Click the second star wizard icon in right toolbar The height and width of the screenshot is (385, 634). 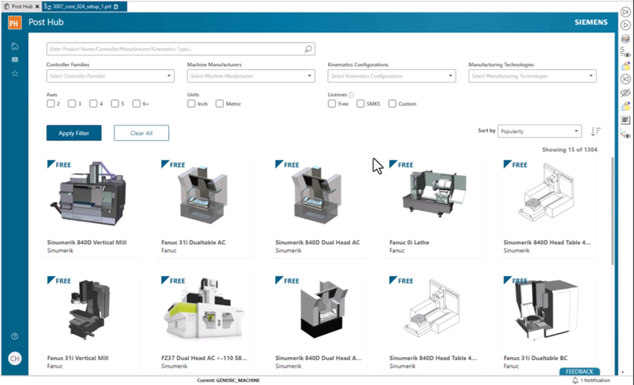[625, 106]
